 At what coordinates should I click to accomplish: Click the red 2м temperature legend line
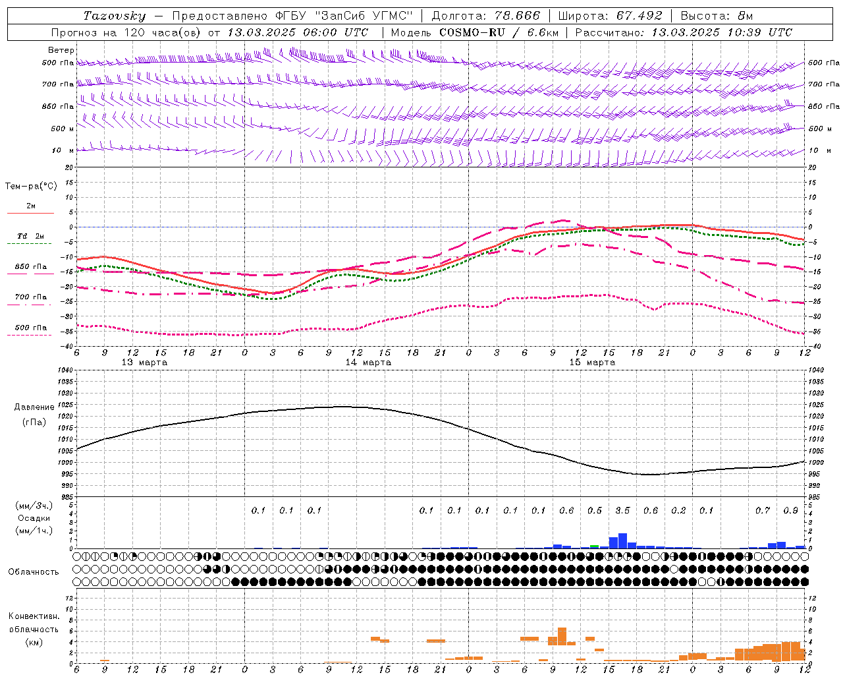(30, 213)
